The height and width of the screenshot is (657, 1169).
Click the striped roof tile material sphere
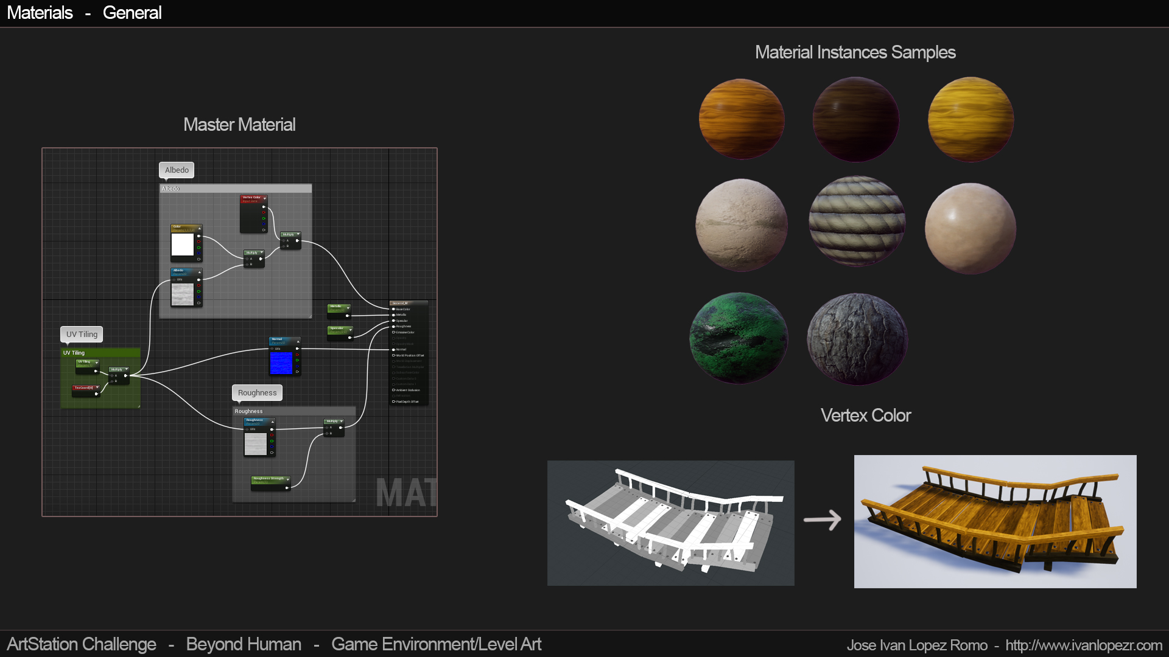tap(857, 221)
